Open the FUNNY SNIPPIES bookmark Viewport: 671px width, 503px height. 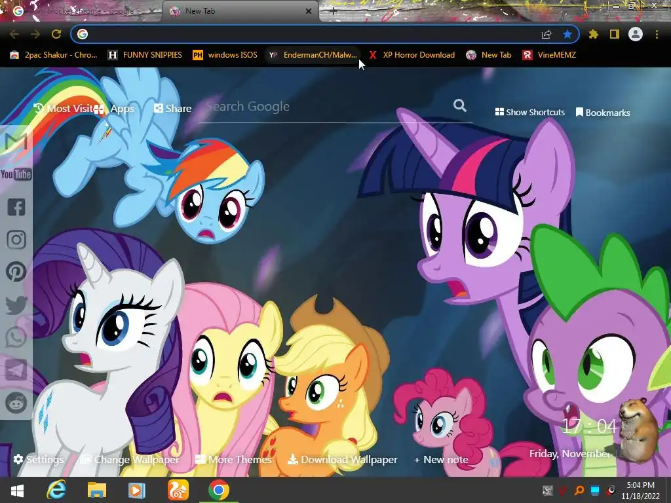(x=145, y=55)
